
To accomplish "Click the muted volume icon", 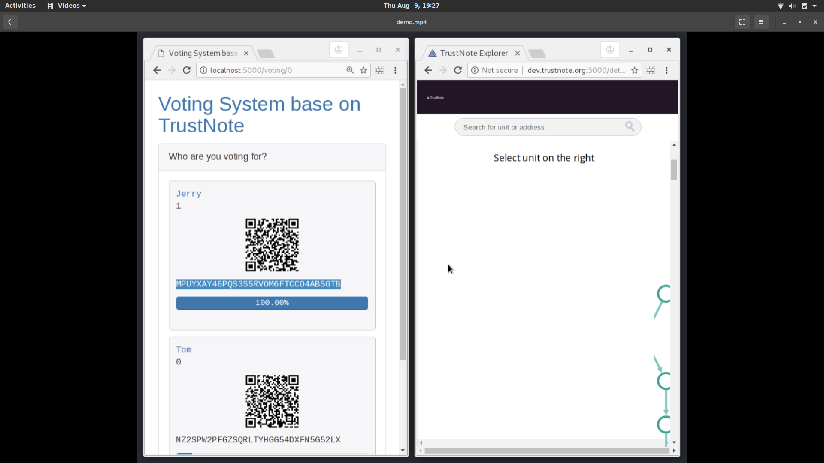I will (x=792, y=6).
